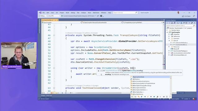Click the Visual Studio search box
The height and width of the screenshot is (111, 198).
click(125, 13)
